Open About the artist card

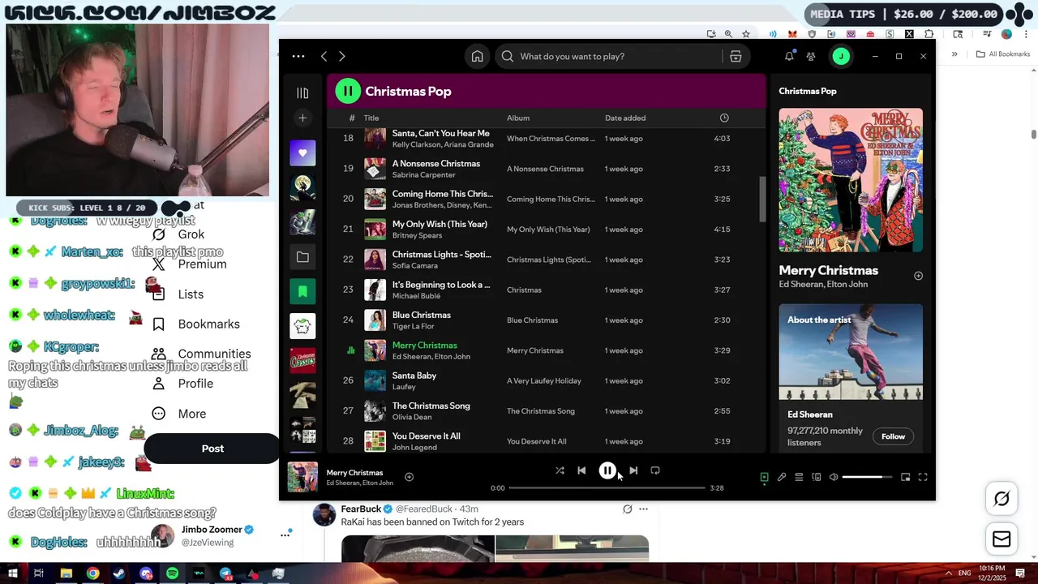click(851, 377)
